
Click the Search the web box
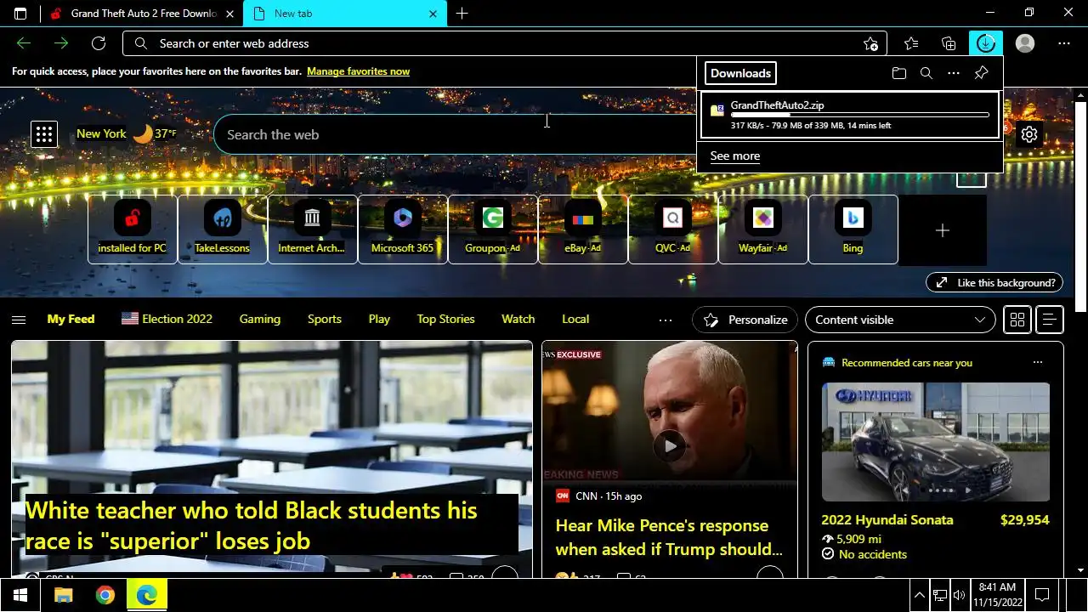tap(455, 134)
